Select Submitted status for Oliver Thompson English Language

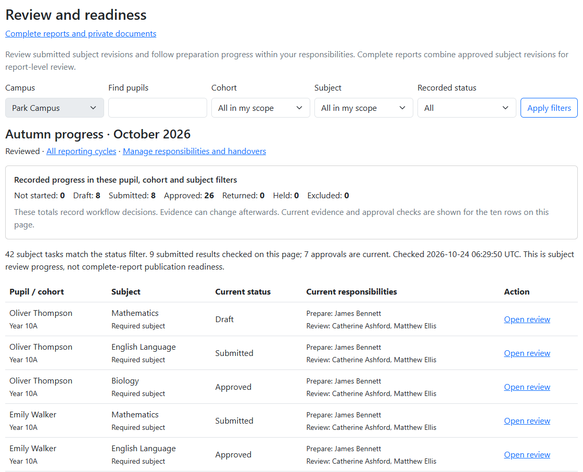[234, 353]
